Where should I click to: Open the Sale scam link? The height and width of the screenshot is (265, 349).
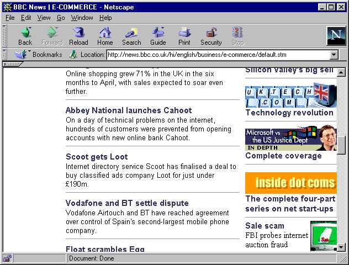pos(265,226)
